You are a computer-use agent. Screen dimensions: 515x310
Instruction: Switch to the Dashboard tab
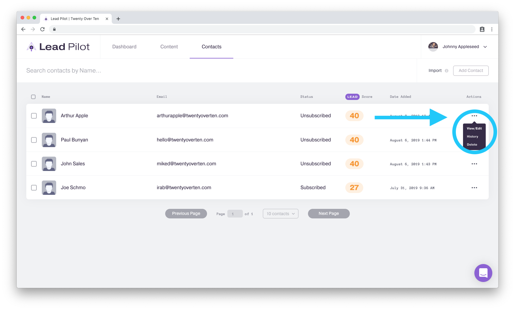[124, 47]
